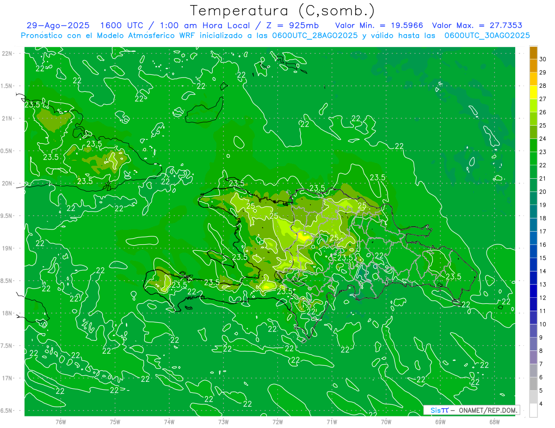Click the "18N" latitude axis label

[7, 313]
